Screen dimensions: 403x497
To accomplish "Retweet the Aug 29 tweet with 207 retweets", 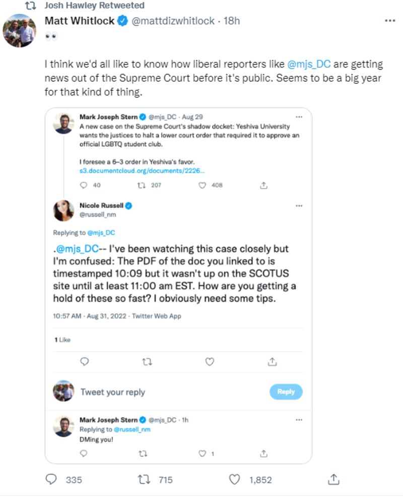I will coord(142,186).
